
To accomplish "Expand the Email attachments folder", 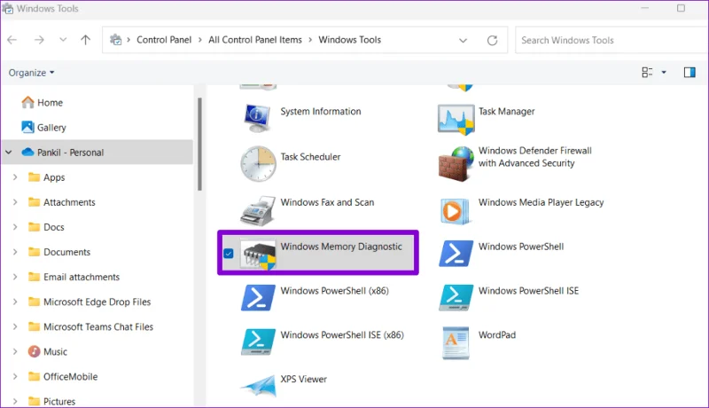I will pyautogui.click(x=15, y=277).
